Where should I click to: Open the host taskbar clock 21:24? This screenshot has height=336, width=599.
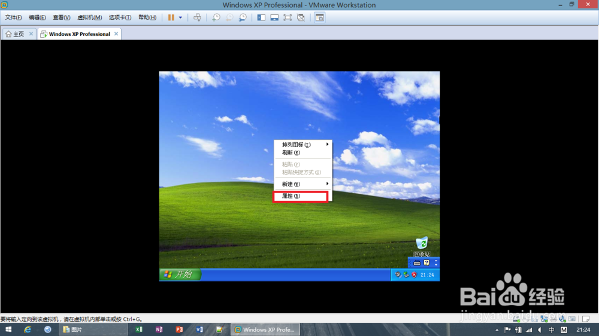point(583,330)
